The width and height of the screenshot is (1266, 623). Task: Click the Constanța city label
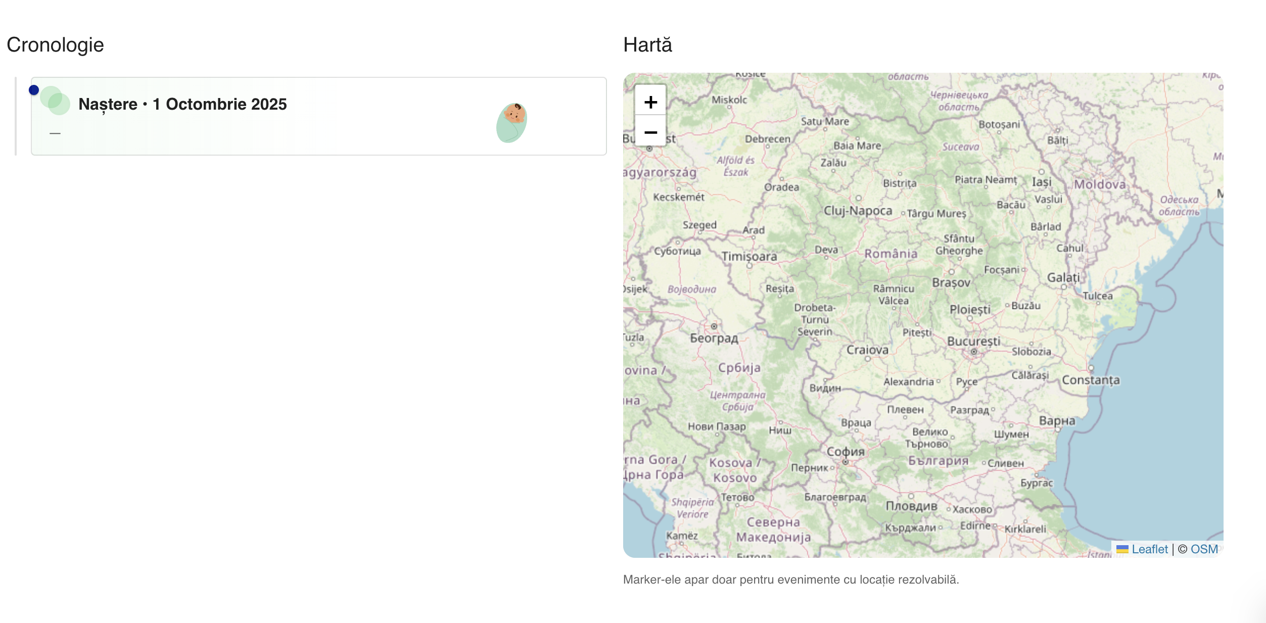pos(1091,380)
